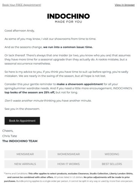Click the Chris Tate signature name
The width and height of the screenshot is (137, 183).
click(x=10, y=136)
